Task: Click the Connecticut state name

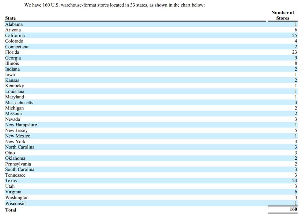Action: coord(17,47)
